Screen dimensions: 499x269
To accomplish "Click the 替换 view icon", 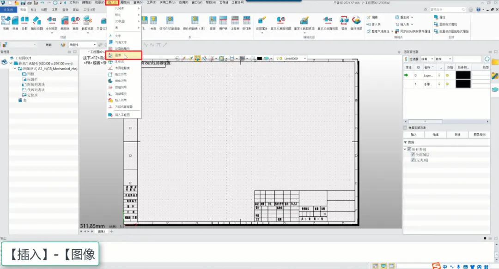I will 344,22.
